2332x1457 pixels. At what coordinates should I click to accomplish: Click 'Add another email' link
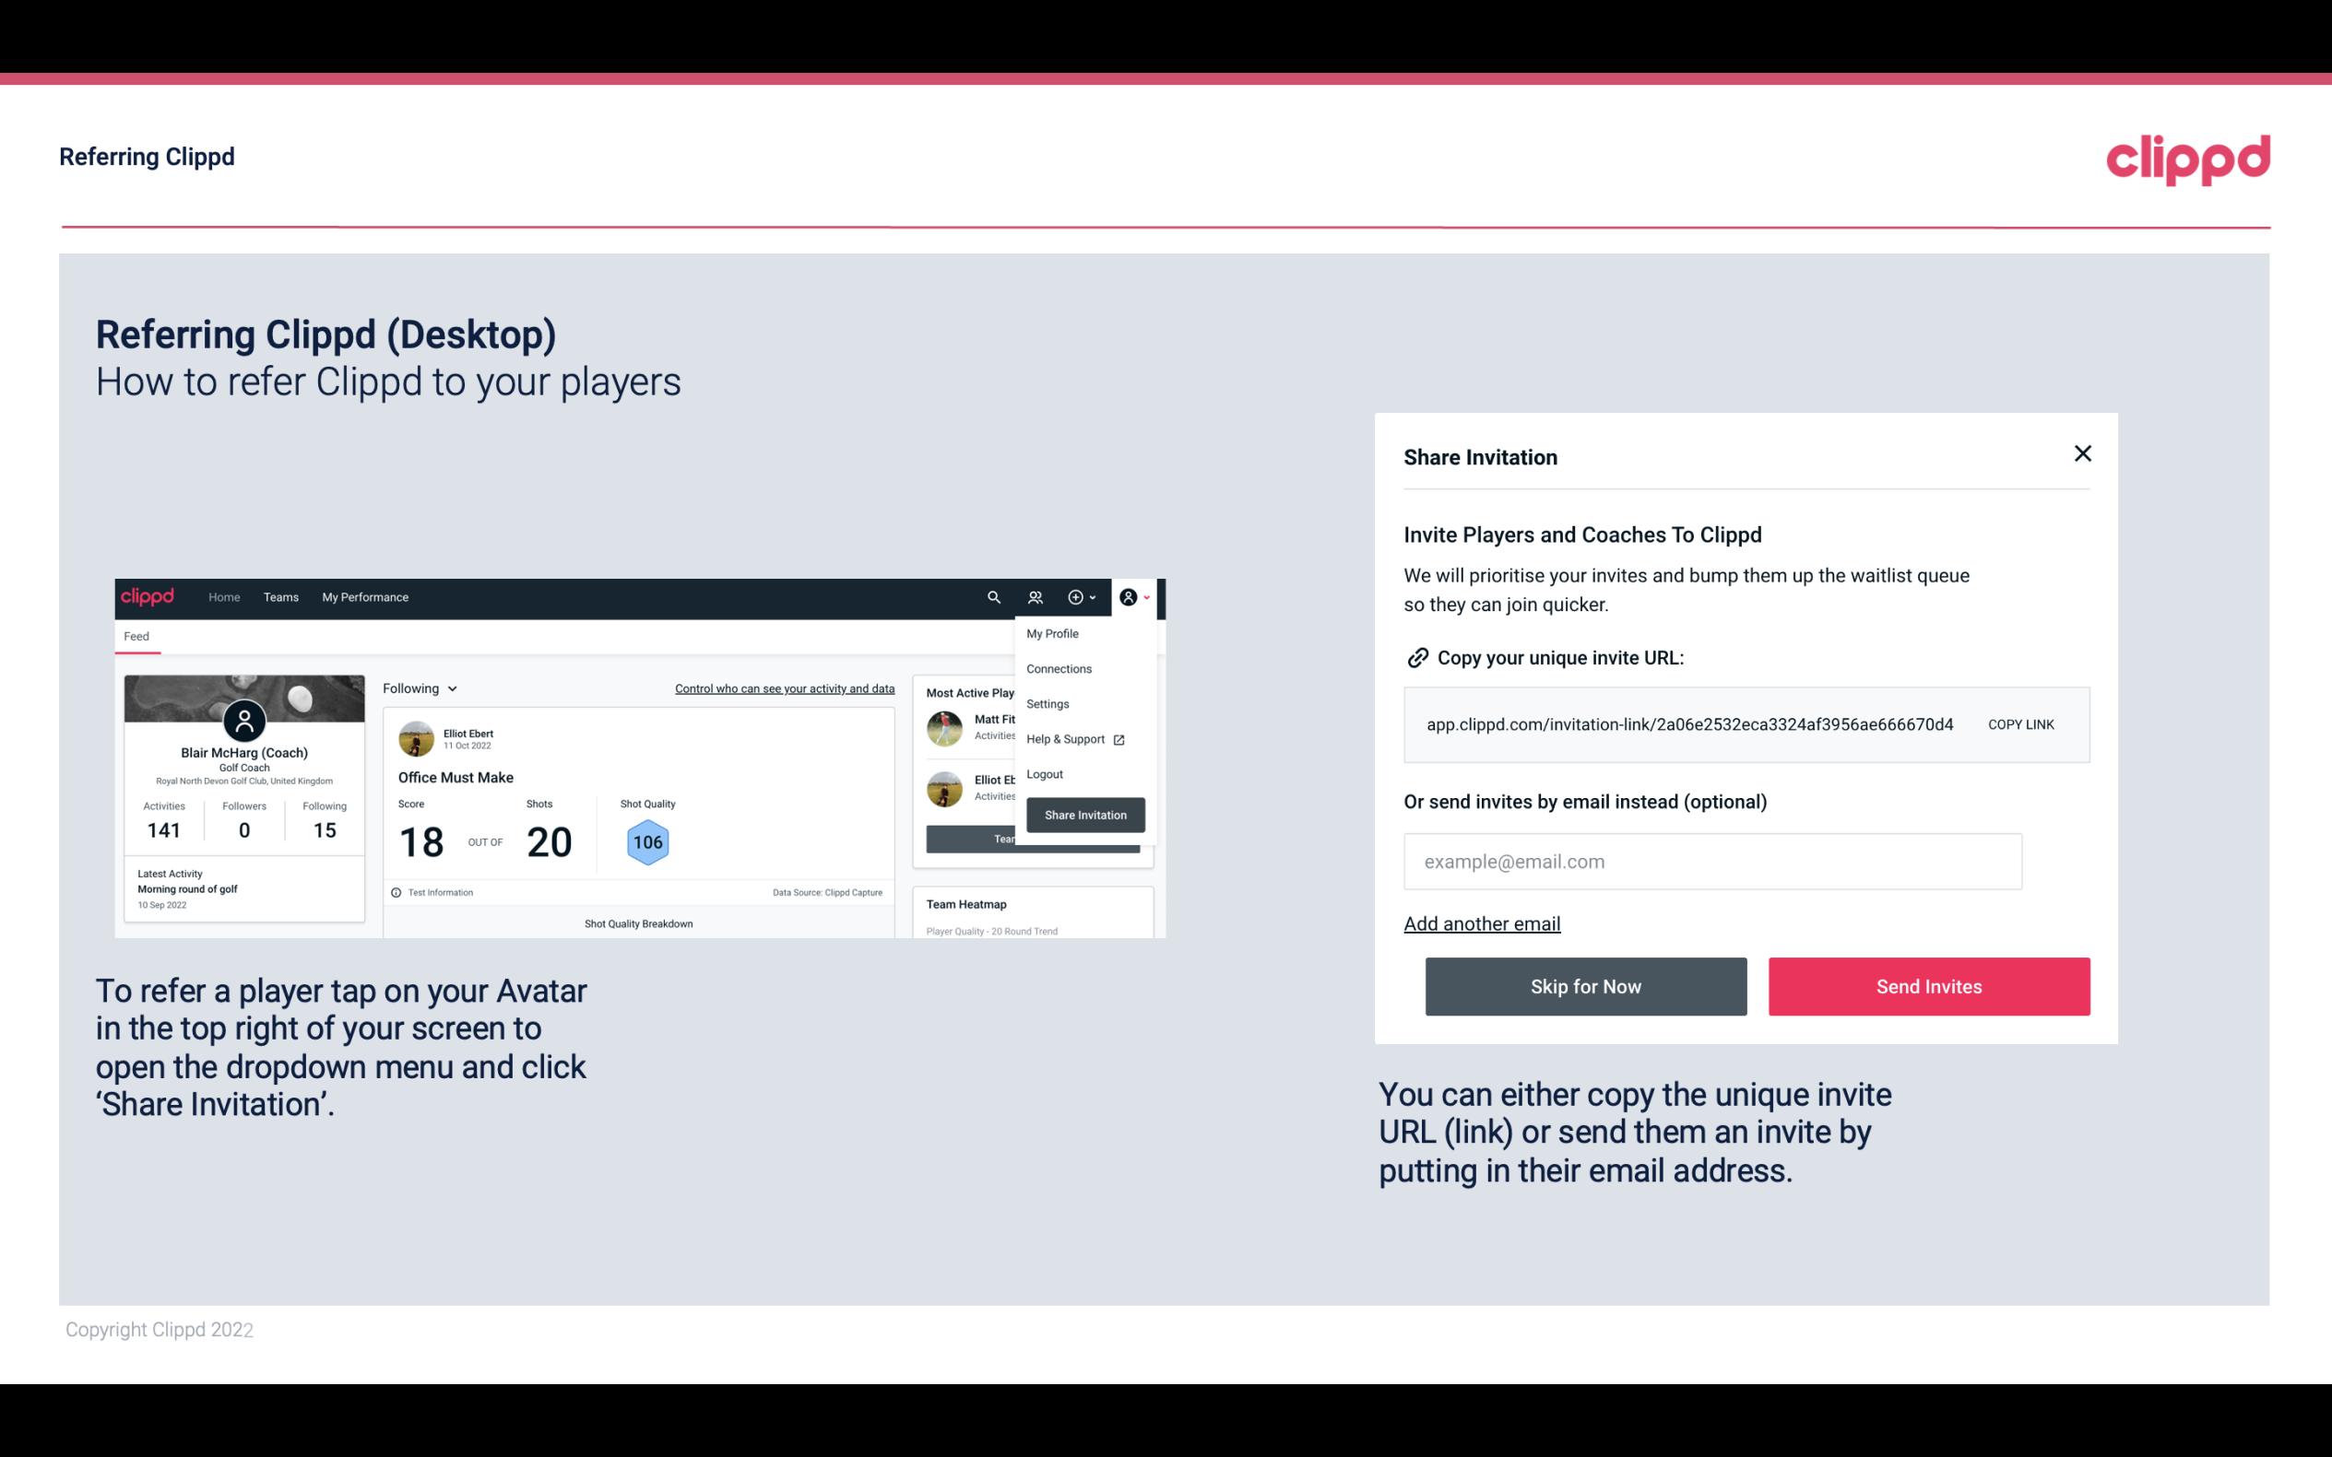coord(1481,923)
